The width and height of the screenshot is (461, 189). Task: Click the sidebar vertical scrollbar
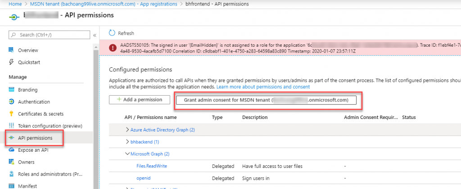pos(96,119)
